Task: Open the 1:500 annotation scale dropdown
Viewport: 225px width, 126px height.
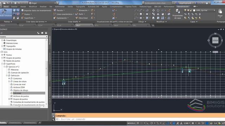Action: [x=187, y=123]
